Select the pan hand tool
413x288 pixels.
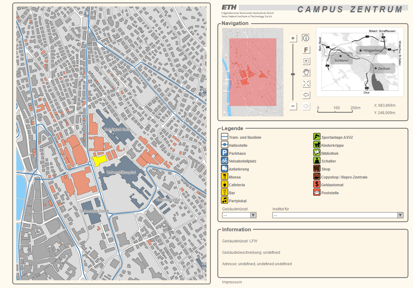tap(306, 72)
